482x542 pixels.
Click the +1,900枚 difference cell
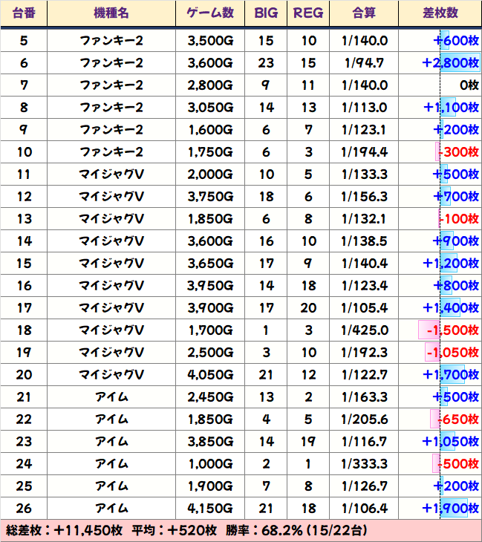[x=450, y=509]
